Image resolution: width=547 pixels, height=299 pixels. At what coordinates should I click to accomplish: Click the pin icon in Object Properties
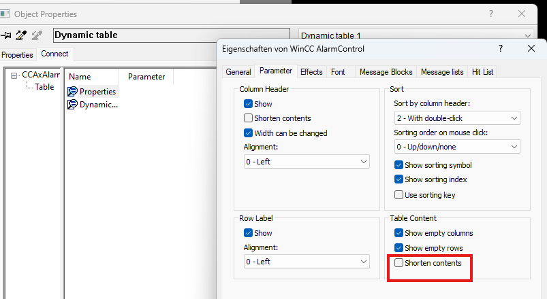(x=7, y=35)
